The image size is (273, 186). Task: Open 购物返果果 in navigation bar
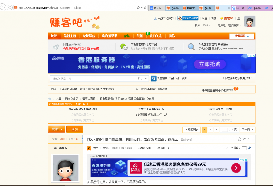pyautogui.click(x=109, y=36)
